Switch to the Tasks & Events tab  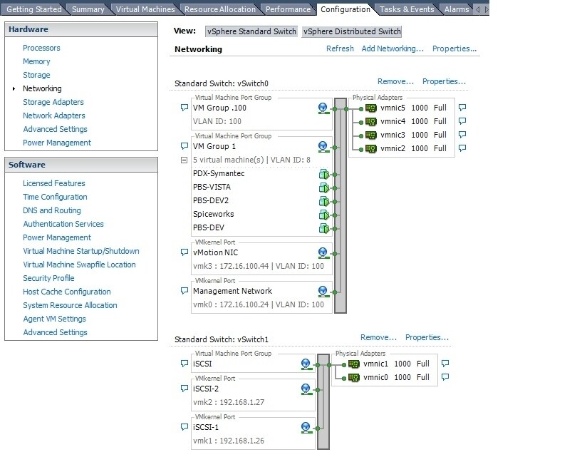click(x=406, y=9)
